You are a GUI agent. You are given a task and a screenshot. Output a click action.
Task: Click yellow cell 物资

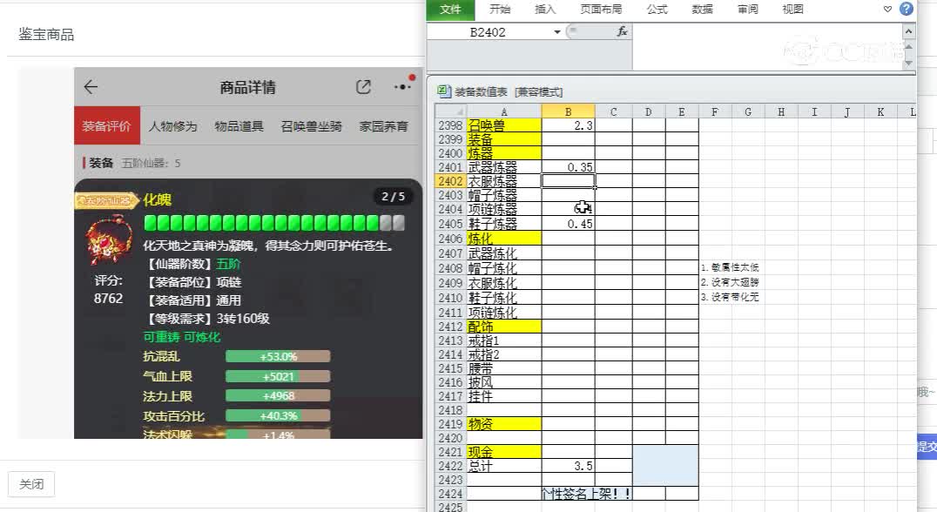point(503,424)
